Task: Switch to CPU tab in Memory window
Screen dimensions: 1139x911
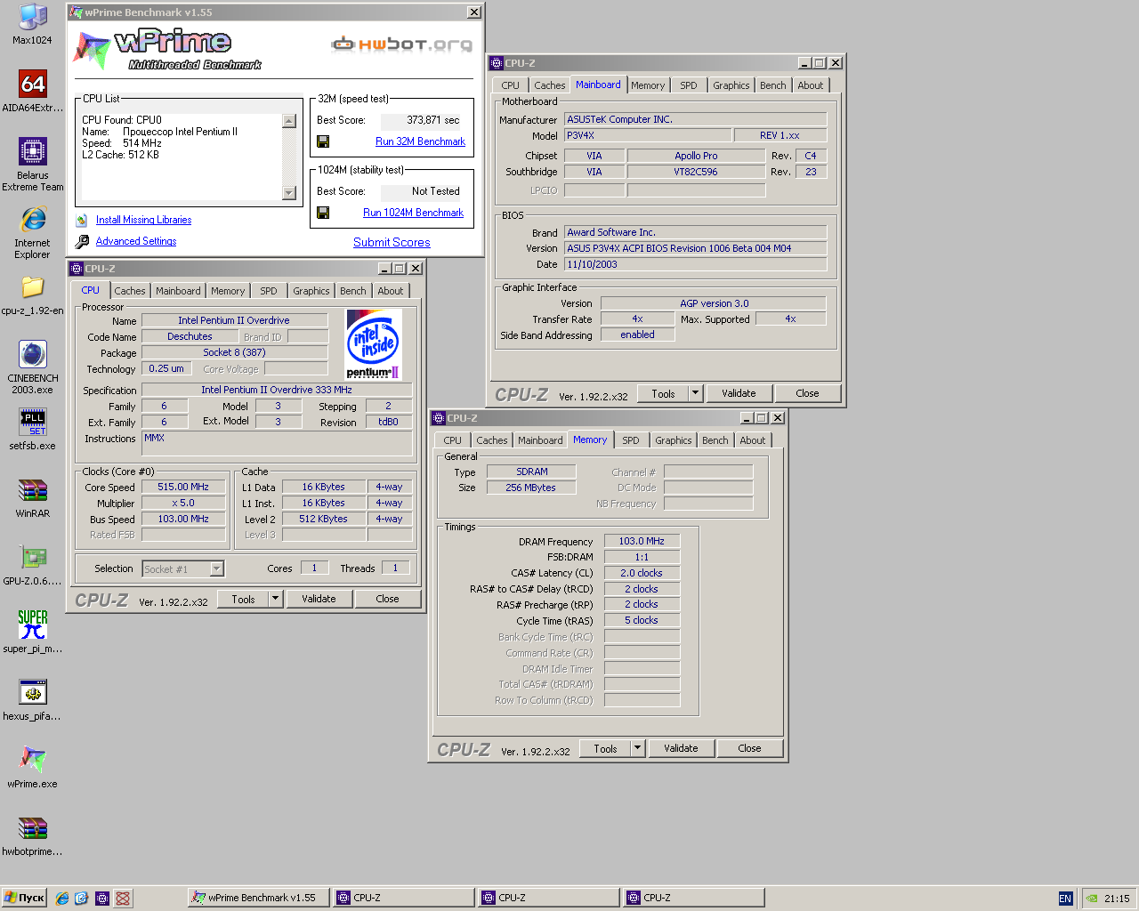Action: pyautogui.click(x=453, y=440)
